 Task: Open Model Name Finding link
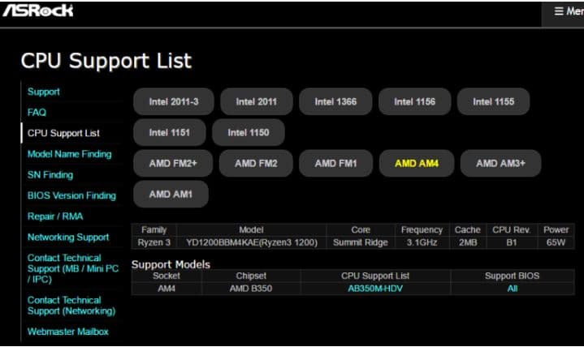point(69,154)
